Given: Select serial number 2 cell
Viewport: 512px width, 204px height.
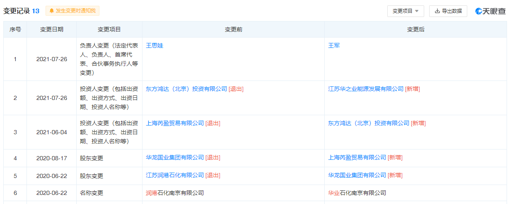Looking at the screenshot, I should [15, 98].
